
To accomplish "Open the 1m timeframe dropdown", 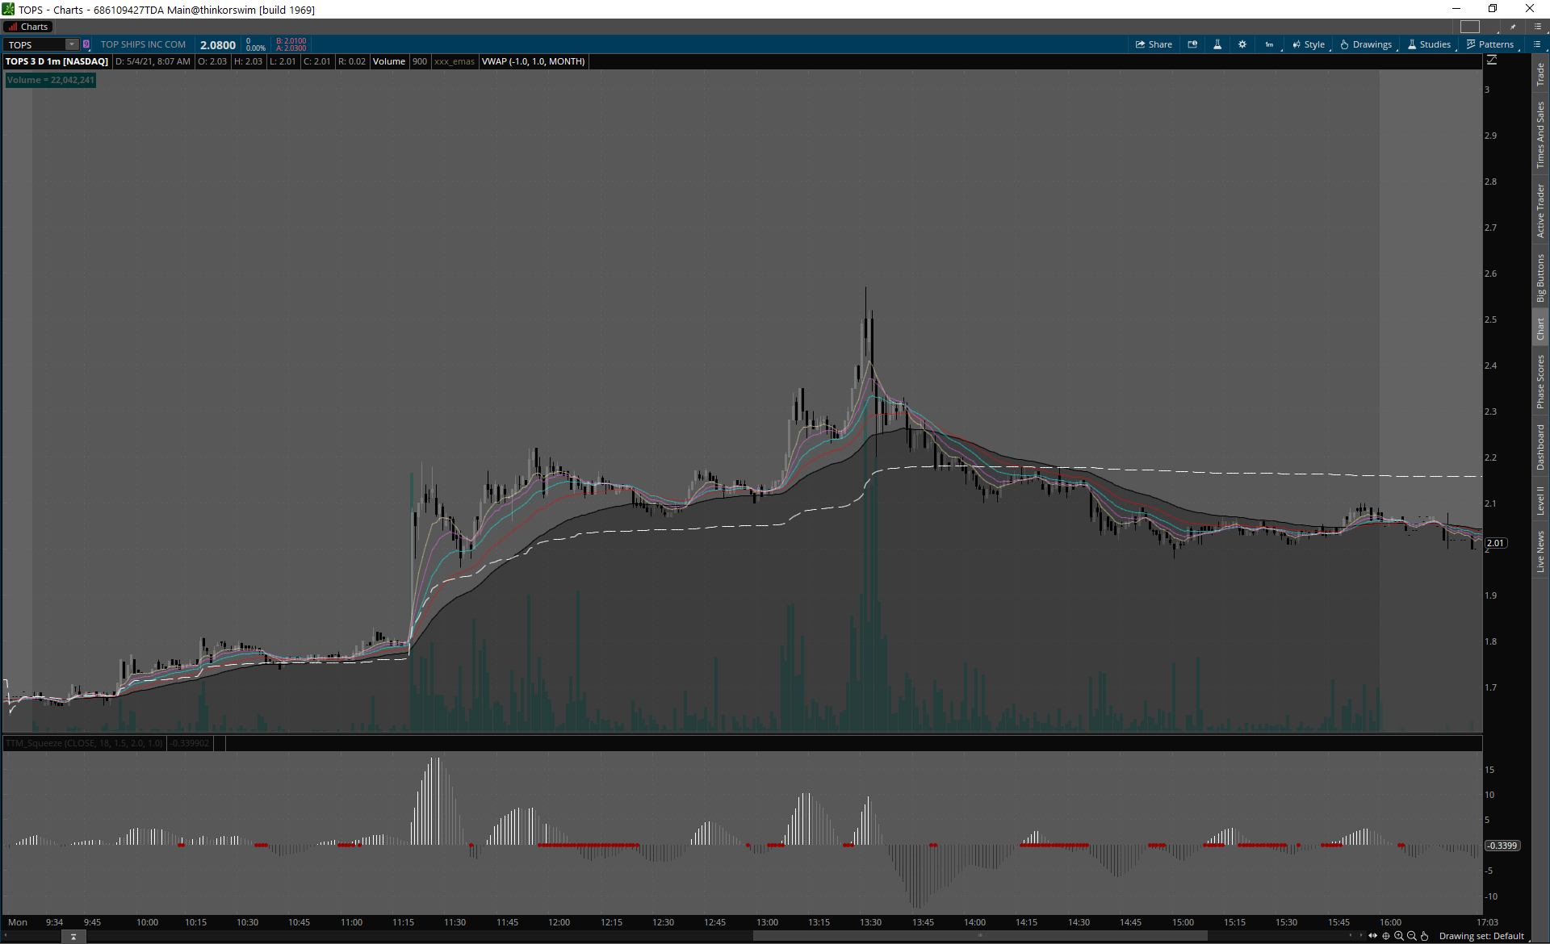I will coord(1270,44).
